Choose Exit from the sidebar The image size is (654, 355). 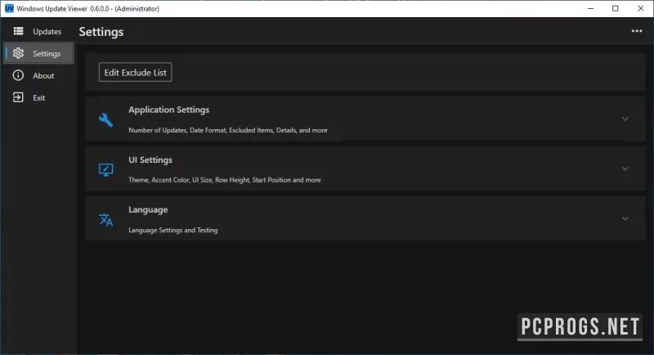[38, 97]
